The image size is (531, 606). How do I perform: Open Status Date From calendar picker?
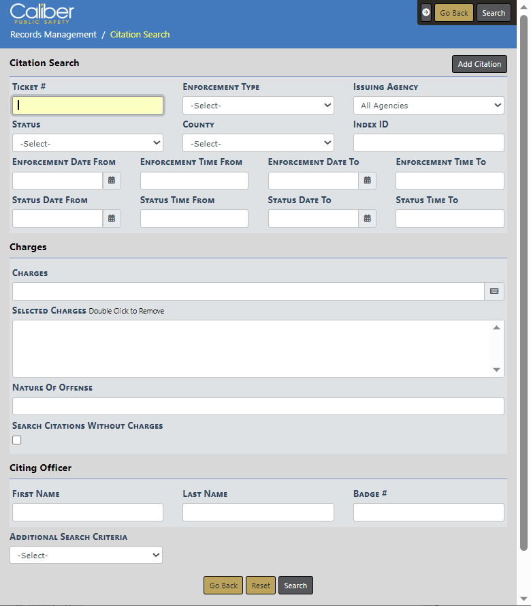point(112,219)
